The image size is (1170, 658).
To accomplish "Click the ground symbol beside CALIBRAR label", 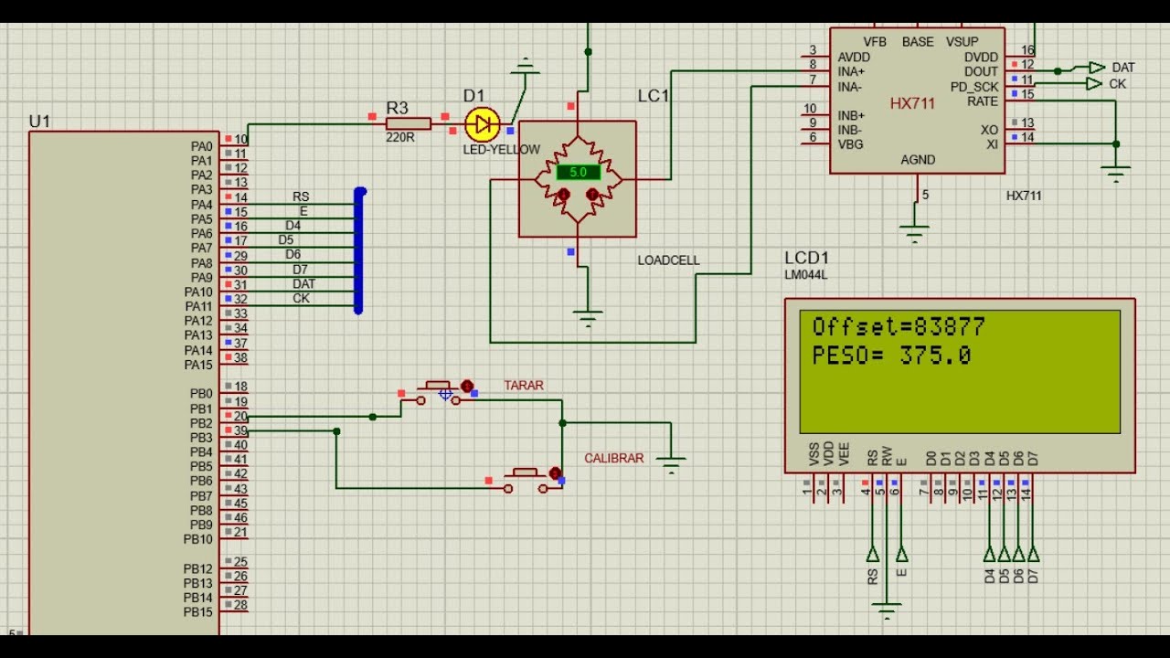I will 671,464.
